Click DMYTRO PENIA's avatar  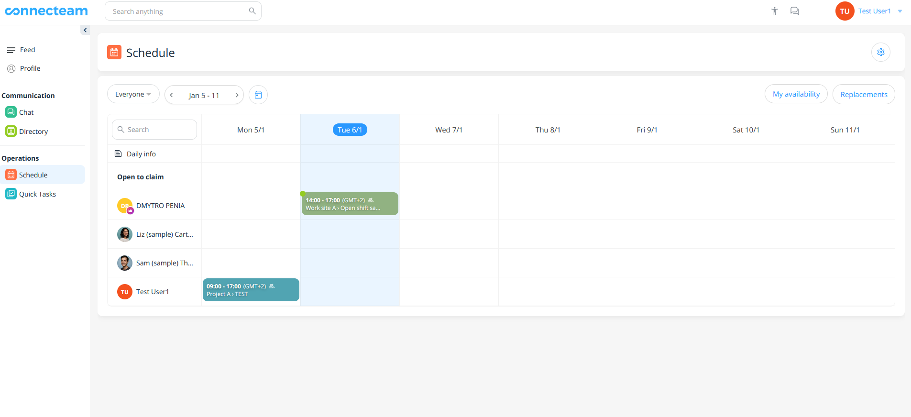point(125,206)
